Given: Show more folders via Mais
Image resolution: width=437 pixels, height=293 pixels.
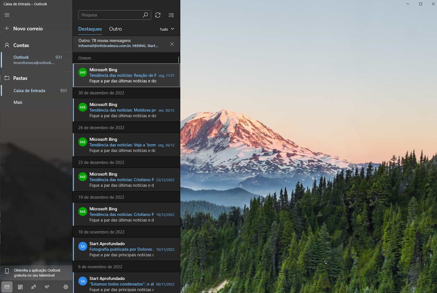Looking at the screenshot, I should [18, 102].
